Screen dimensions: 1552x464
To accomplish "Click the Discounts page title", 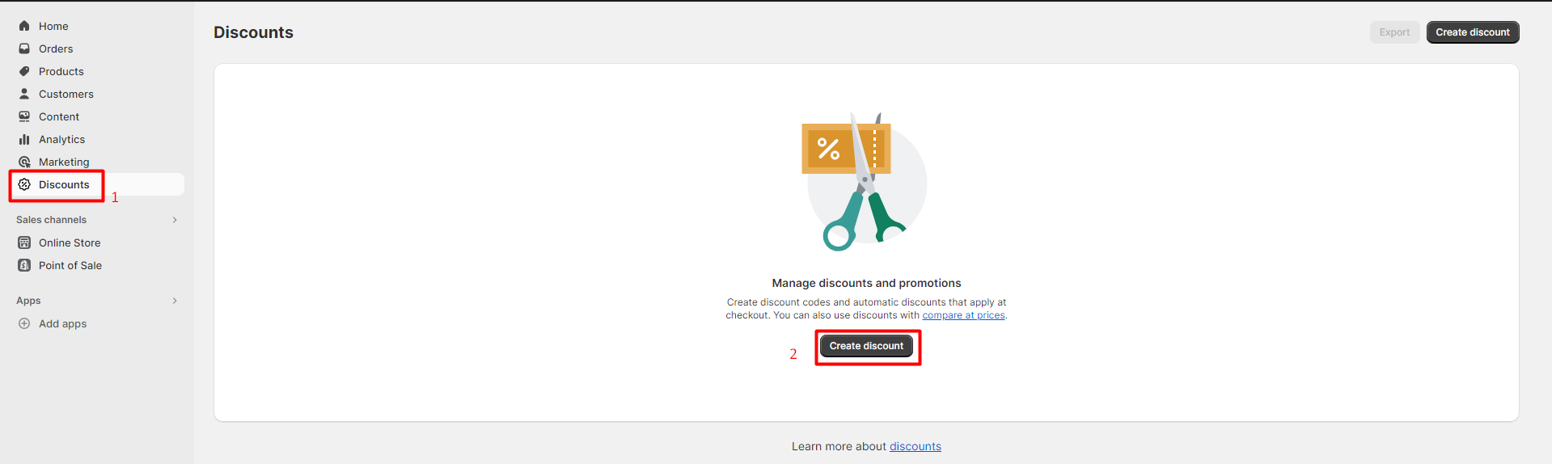I will click(x=253, y=32).
